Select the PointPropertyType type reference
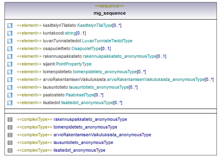 point(74,64)
